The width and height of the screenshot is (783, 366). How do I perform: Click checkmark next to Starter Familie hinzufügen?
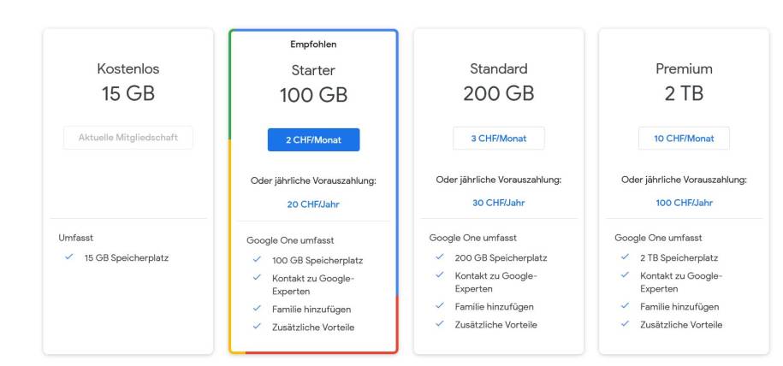pos(257,309)
